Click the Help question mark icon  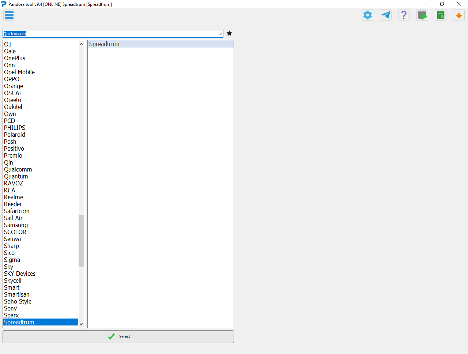click(x=404, y=15)
